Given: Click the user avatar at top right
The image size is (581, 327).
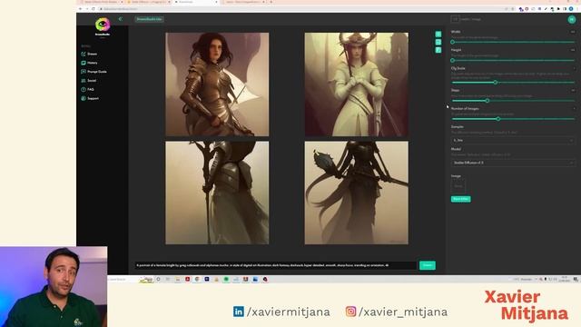Looking at the screenshot, I should [x=572, y=19].
